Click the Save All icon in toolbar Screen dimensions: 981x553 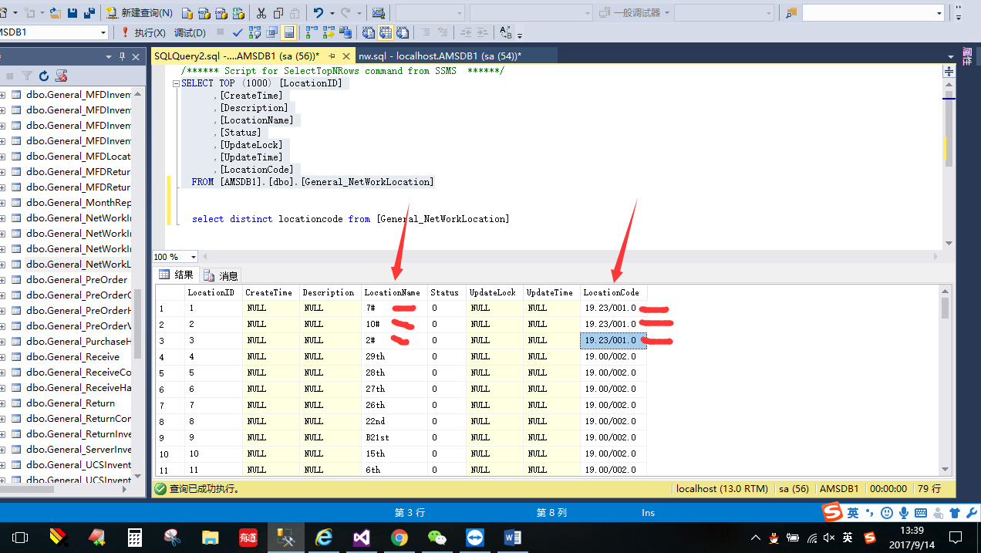coord(89,13)
